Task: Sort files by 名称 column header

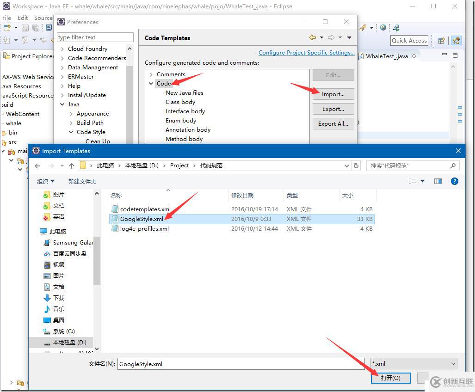Action: click(x=116, y=195)
